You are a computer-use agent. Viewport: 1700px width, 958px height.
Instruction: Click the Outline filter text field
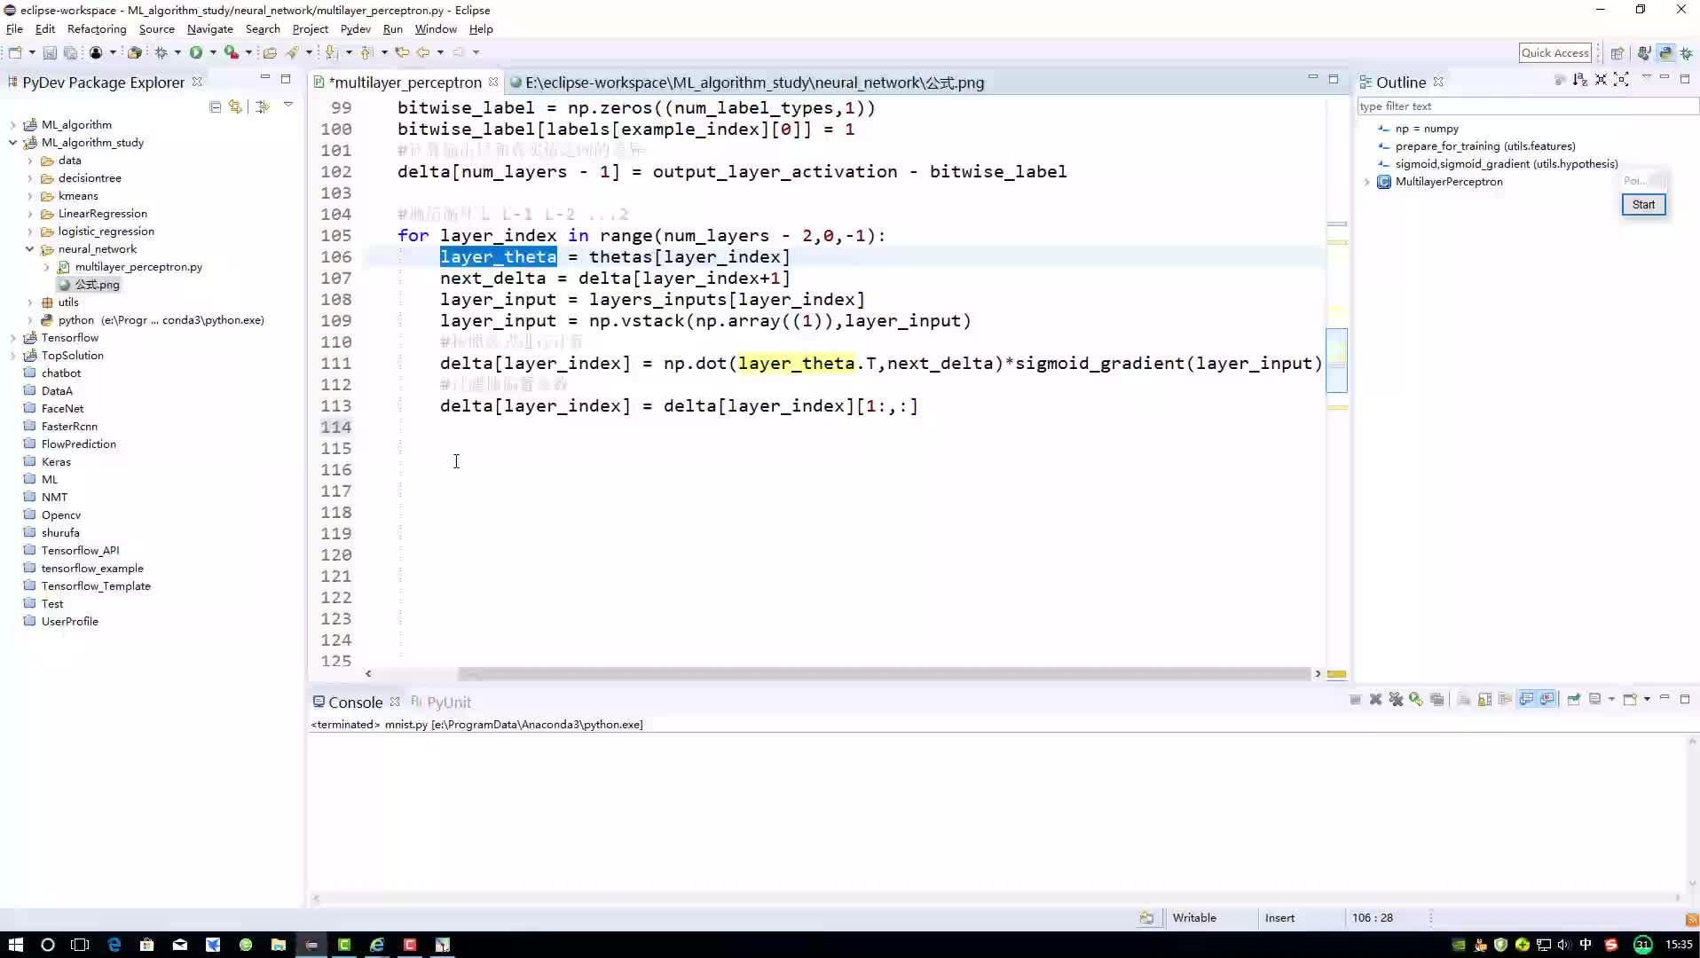coord(1526,106)
